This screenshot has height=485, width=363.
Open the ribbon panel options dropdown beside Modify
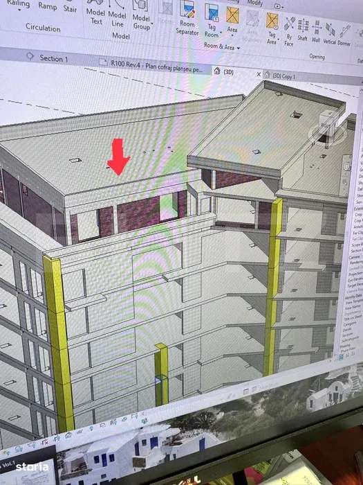click(x=279, y=6)
